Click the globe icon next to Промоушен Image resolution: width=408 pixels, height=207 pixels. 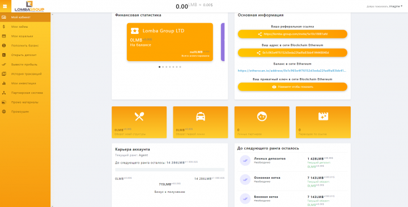pos(4,111)
